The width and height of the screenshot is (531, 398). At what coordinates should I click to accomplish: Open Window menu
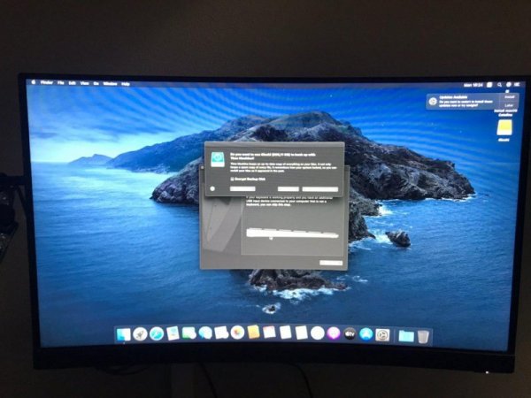(110, 84)
